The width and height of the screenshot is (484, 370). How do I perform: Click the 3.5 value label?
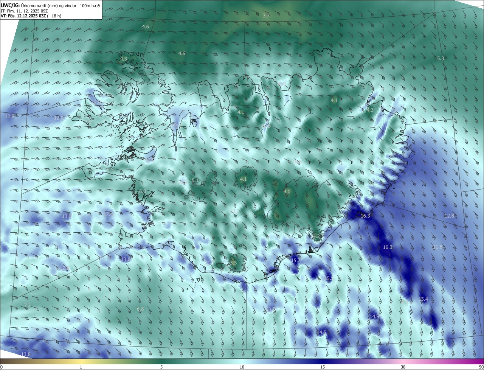tap(233, 263)
